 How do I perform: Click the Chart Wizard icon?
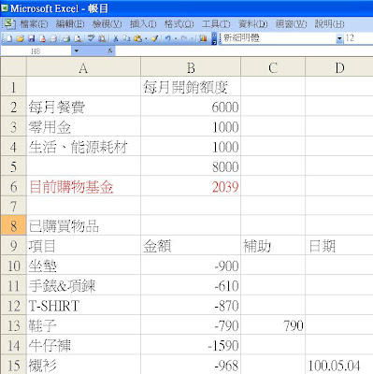(203, 38)
